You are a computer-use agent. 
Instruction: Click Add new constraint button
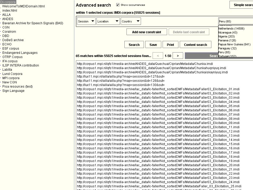[147, 32]
